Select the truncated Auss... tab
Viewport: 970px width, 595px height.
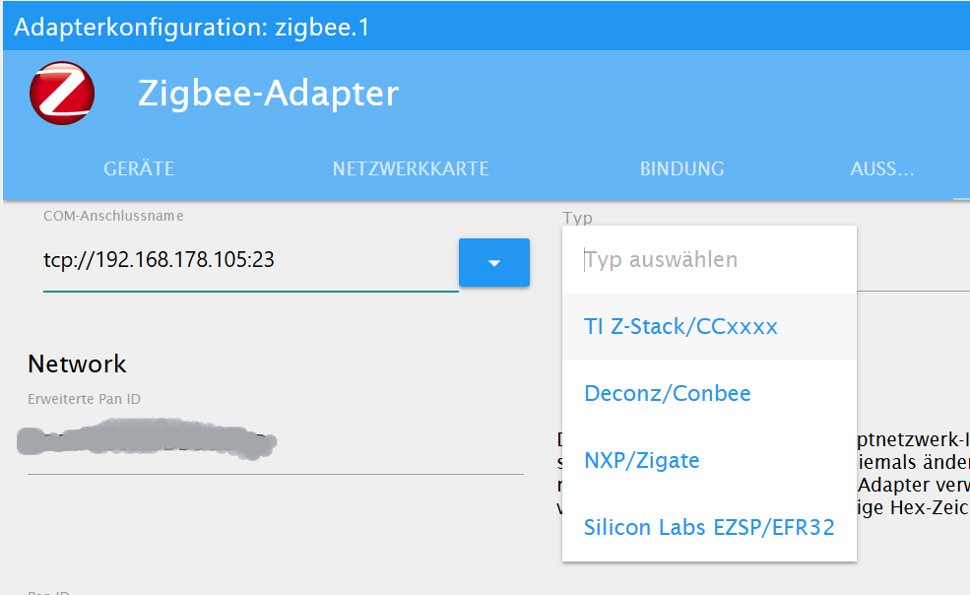(881, 168)
